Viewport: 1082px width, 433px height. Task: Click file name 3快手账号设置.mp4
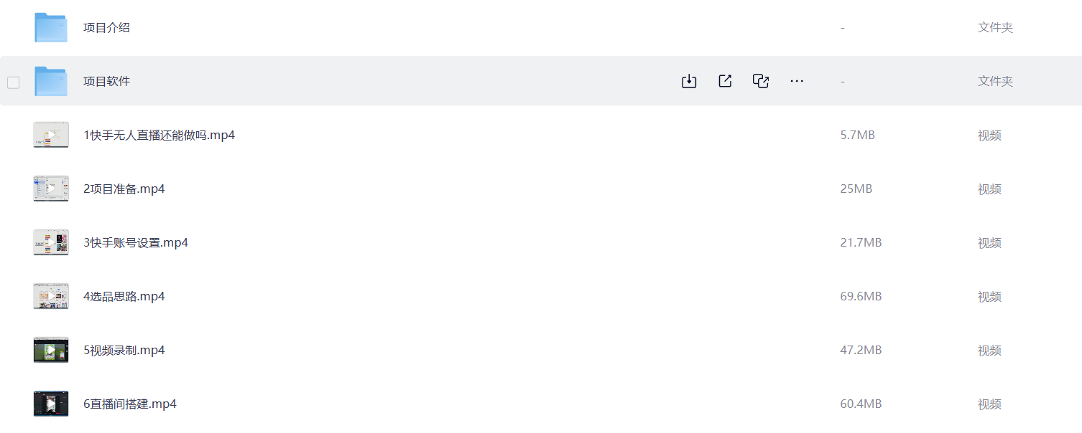point(135,242)
